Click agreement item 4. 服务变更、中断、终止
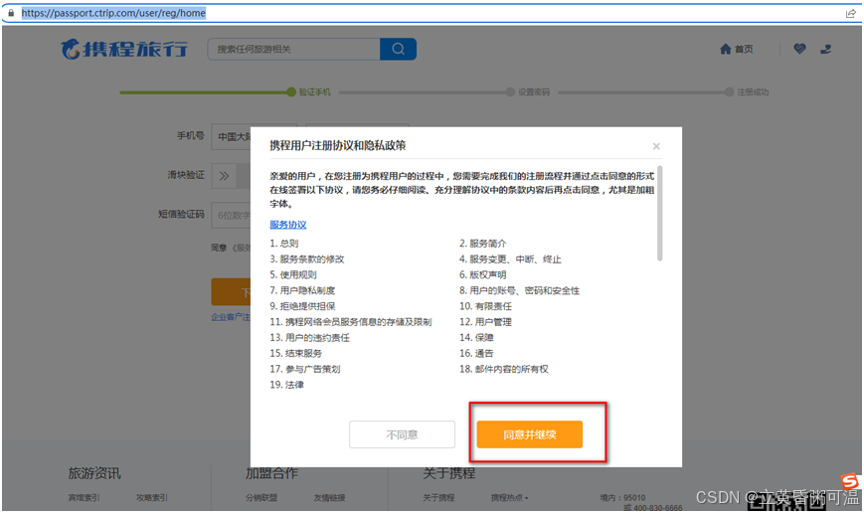The image size is (864, 513). coord(510,258)
